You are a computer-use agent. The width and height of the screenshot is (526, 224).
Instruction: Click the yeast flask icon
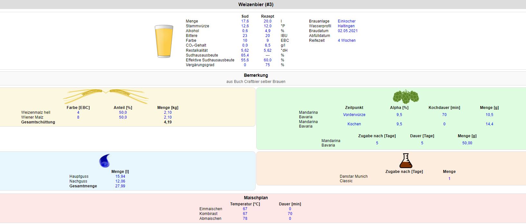406,161
